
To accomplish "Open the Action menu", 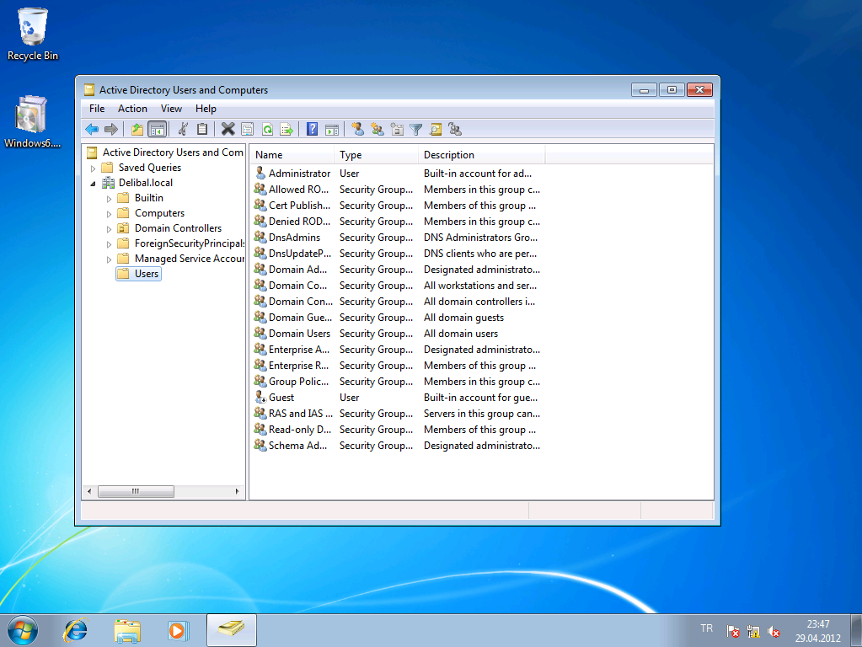I will [132, 108].
